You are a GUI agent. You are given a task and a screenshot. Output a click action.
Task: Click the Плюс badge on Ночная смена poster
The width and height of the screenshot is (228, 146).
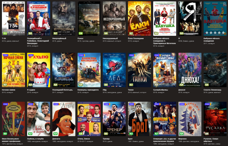6,55
